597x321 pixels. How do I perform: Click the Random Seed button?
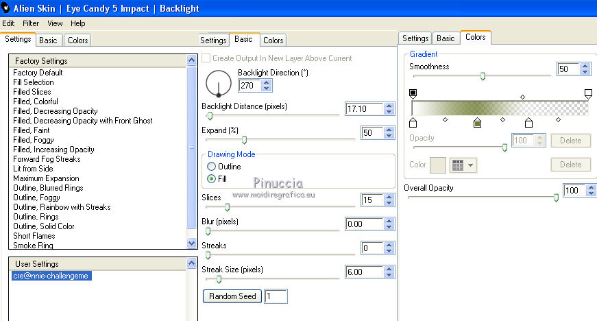[232, 296]
